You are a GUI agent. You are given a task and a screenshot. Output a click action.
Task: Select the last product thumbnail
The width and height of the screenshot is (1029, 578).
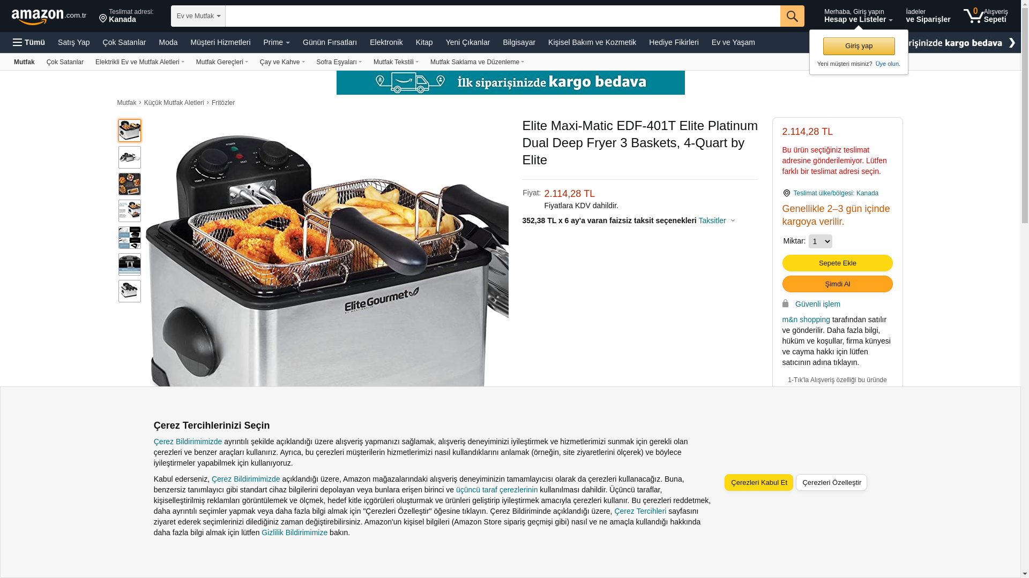pyautogui.click(x=130, y=291)
